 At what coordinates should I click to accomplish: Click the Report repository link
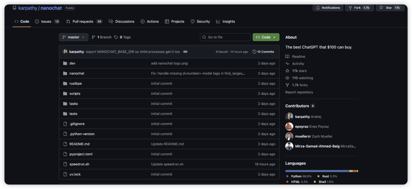(299, 92)
